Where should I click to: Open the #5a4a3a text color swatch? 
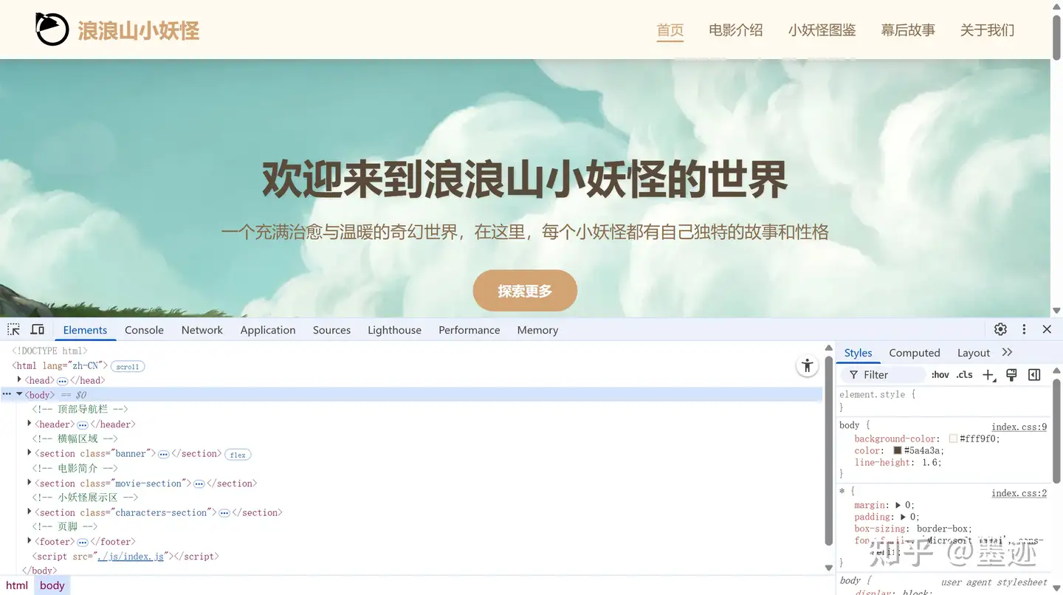tap(898, 450)
